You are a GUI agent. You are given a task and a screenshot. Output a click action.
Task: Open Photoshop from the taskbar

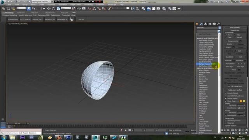pos(68,137)
